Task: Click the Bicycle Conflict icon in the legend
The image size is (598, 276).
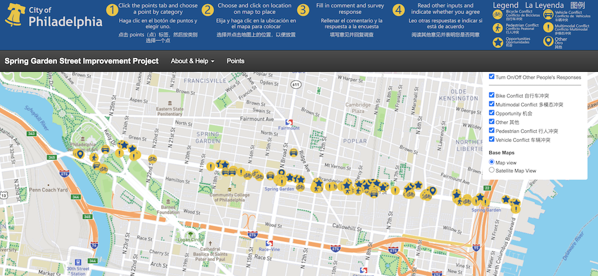Action: (498, 13)
